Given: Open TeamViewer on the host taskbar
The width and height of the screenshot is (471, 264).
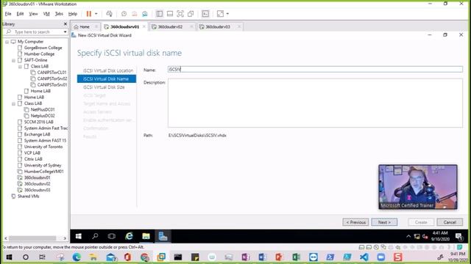Looking at the screenshot, I should 314,257.
